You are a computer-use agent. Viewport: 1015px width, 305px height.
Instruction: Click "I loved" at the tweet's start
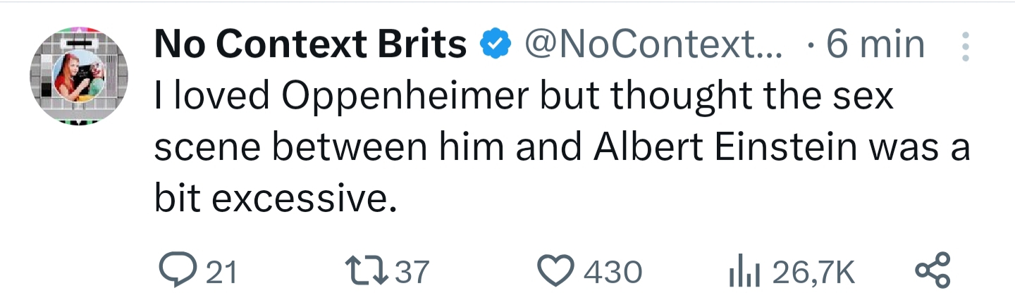click(x=212, y=97)
